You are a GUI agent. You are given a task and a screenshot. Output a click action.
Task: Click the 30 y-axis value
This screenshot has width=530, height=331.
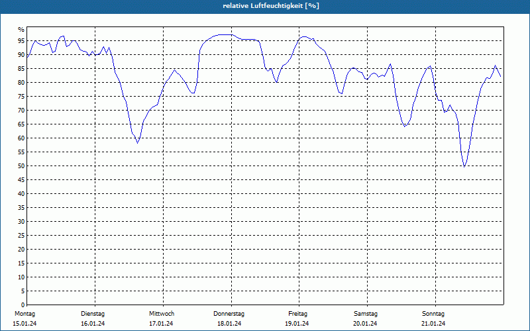click(21, 222)
